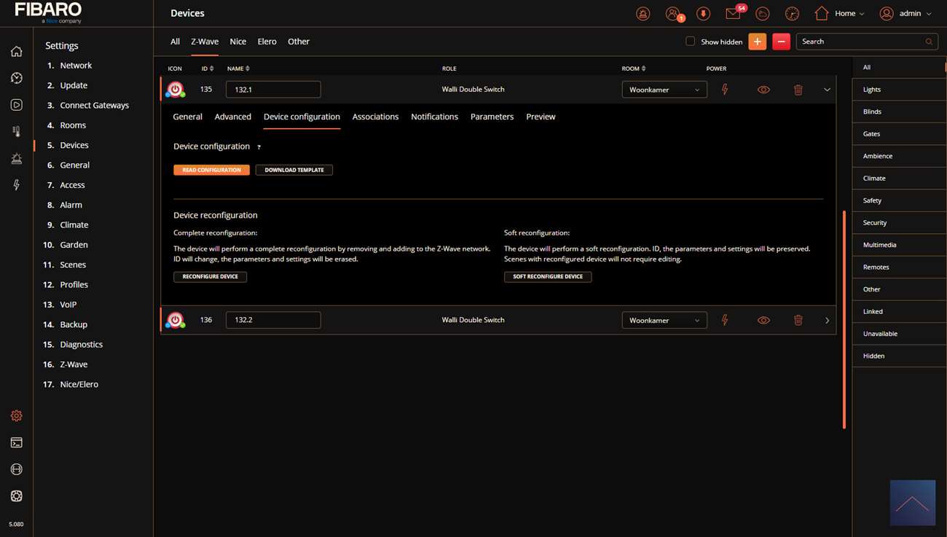This screenshot has width=947, height=537.
Task: Click the Alarm siren icon in left sidebar
Action: (16, 159)
